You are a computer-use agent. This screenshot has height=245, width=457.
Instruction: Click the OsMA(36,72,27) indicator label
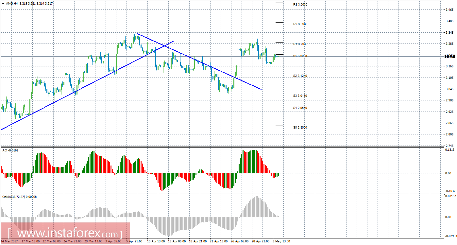click(x=19, y=197)
